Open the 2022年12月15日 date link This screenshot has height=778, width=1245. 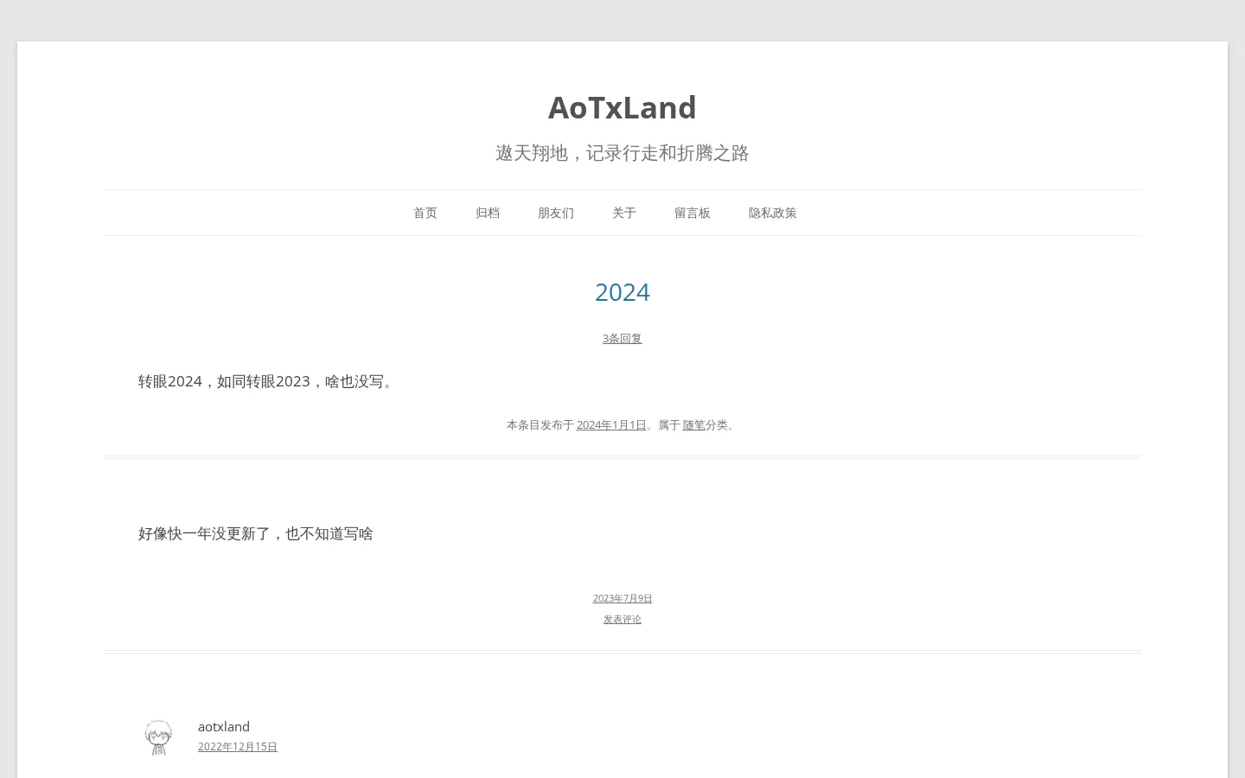click(238, 746)
